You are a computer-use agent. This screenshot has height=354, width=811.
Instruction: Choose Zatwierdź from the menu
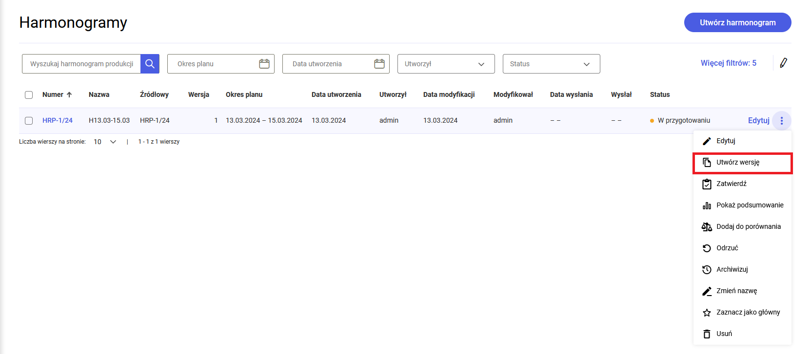742,184
